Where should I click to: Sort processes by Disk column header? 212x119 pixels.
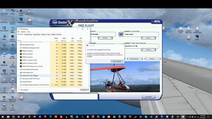pos(71,39)
